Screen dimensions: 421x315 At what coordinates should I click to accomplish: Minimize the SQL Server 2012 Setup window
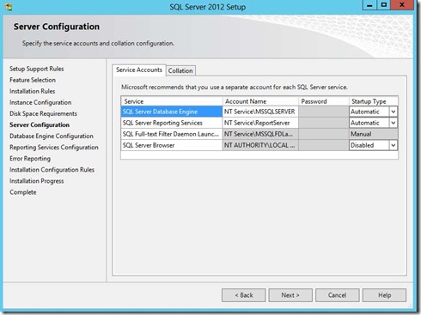coord(369,5)
